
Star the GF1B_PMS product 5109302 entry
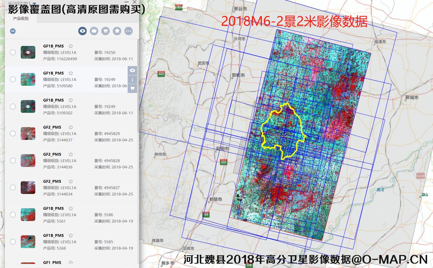point(71,100)
